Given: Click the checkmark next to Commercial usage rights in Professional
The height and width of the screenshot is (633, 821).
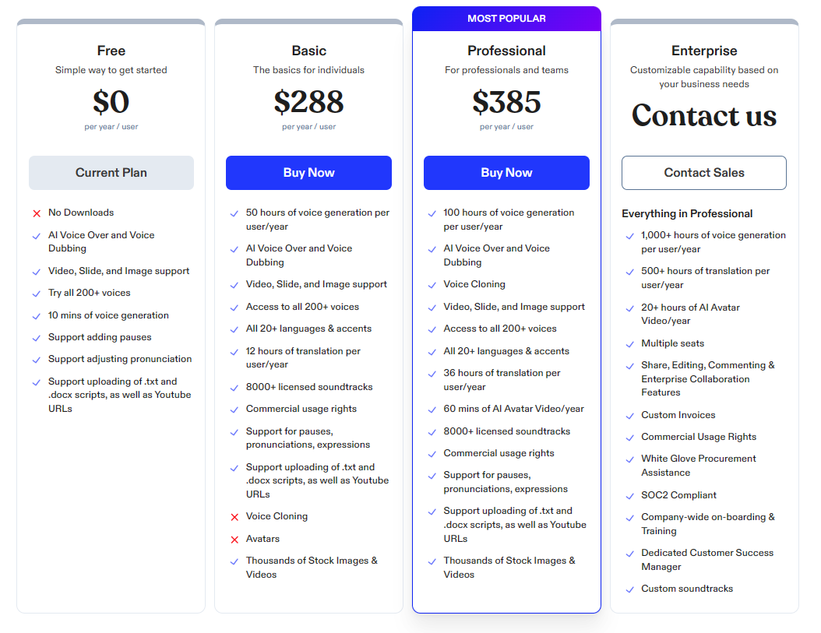Looking at the screenshot, I should click(x=432, y=453).
